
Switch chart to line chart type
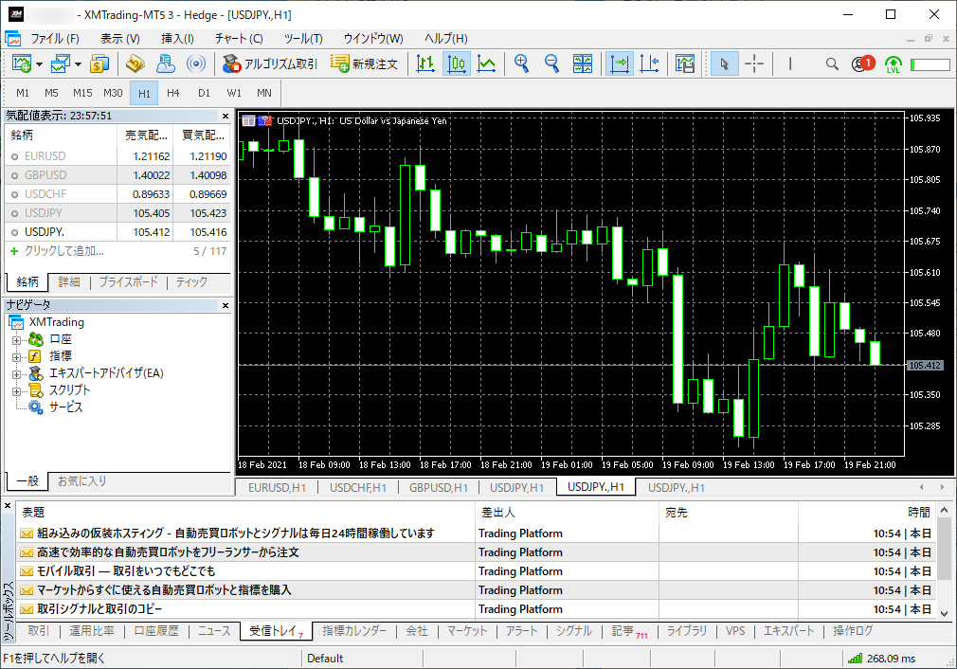click(x=486, y=63)
